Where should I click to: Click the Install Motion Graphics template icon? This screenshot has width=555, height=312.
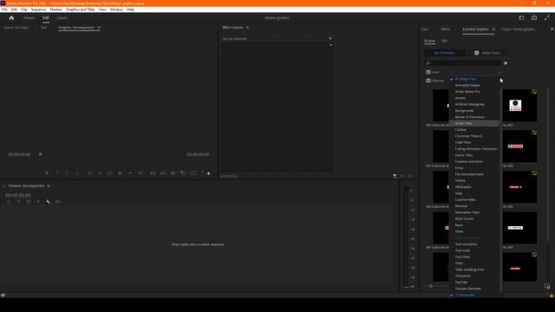pyautogui.click(x=547, y=287)
